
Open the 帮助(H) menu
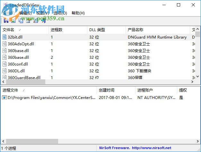coord(78,13)
